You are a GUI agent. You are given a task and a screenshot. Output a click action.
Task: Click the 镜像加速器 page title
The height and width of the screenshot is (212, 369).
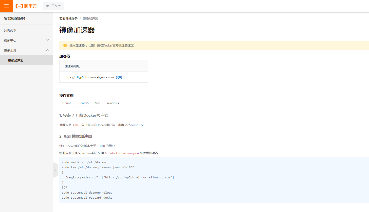point(77,30)
